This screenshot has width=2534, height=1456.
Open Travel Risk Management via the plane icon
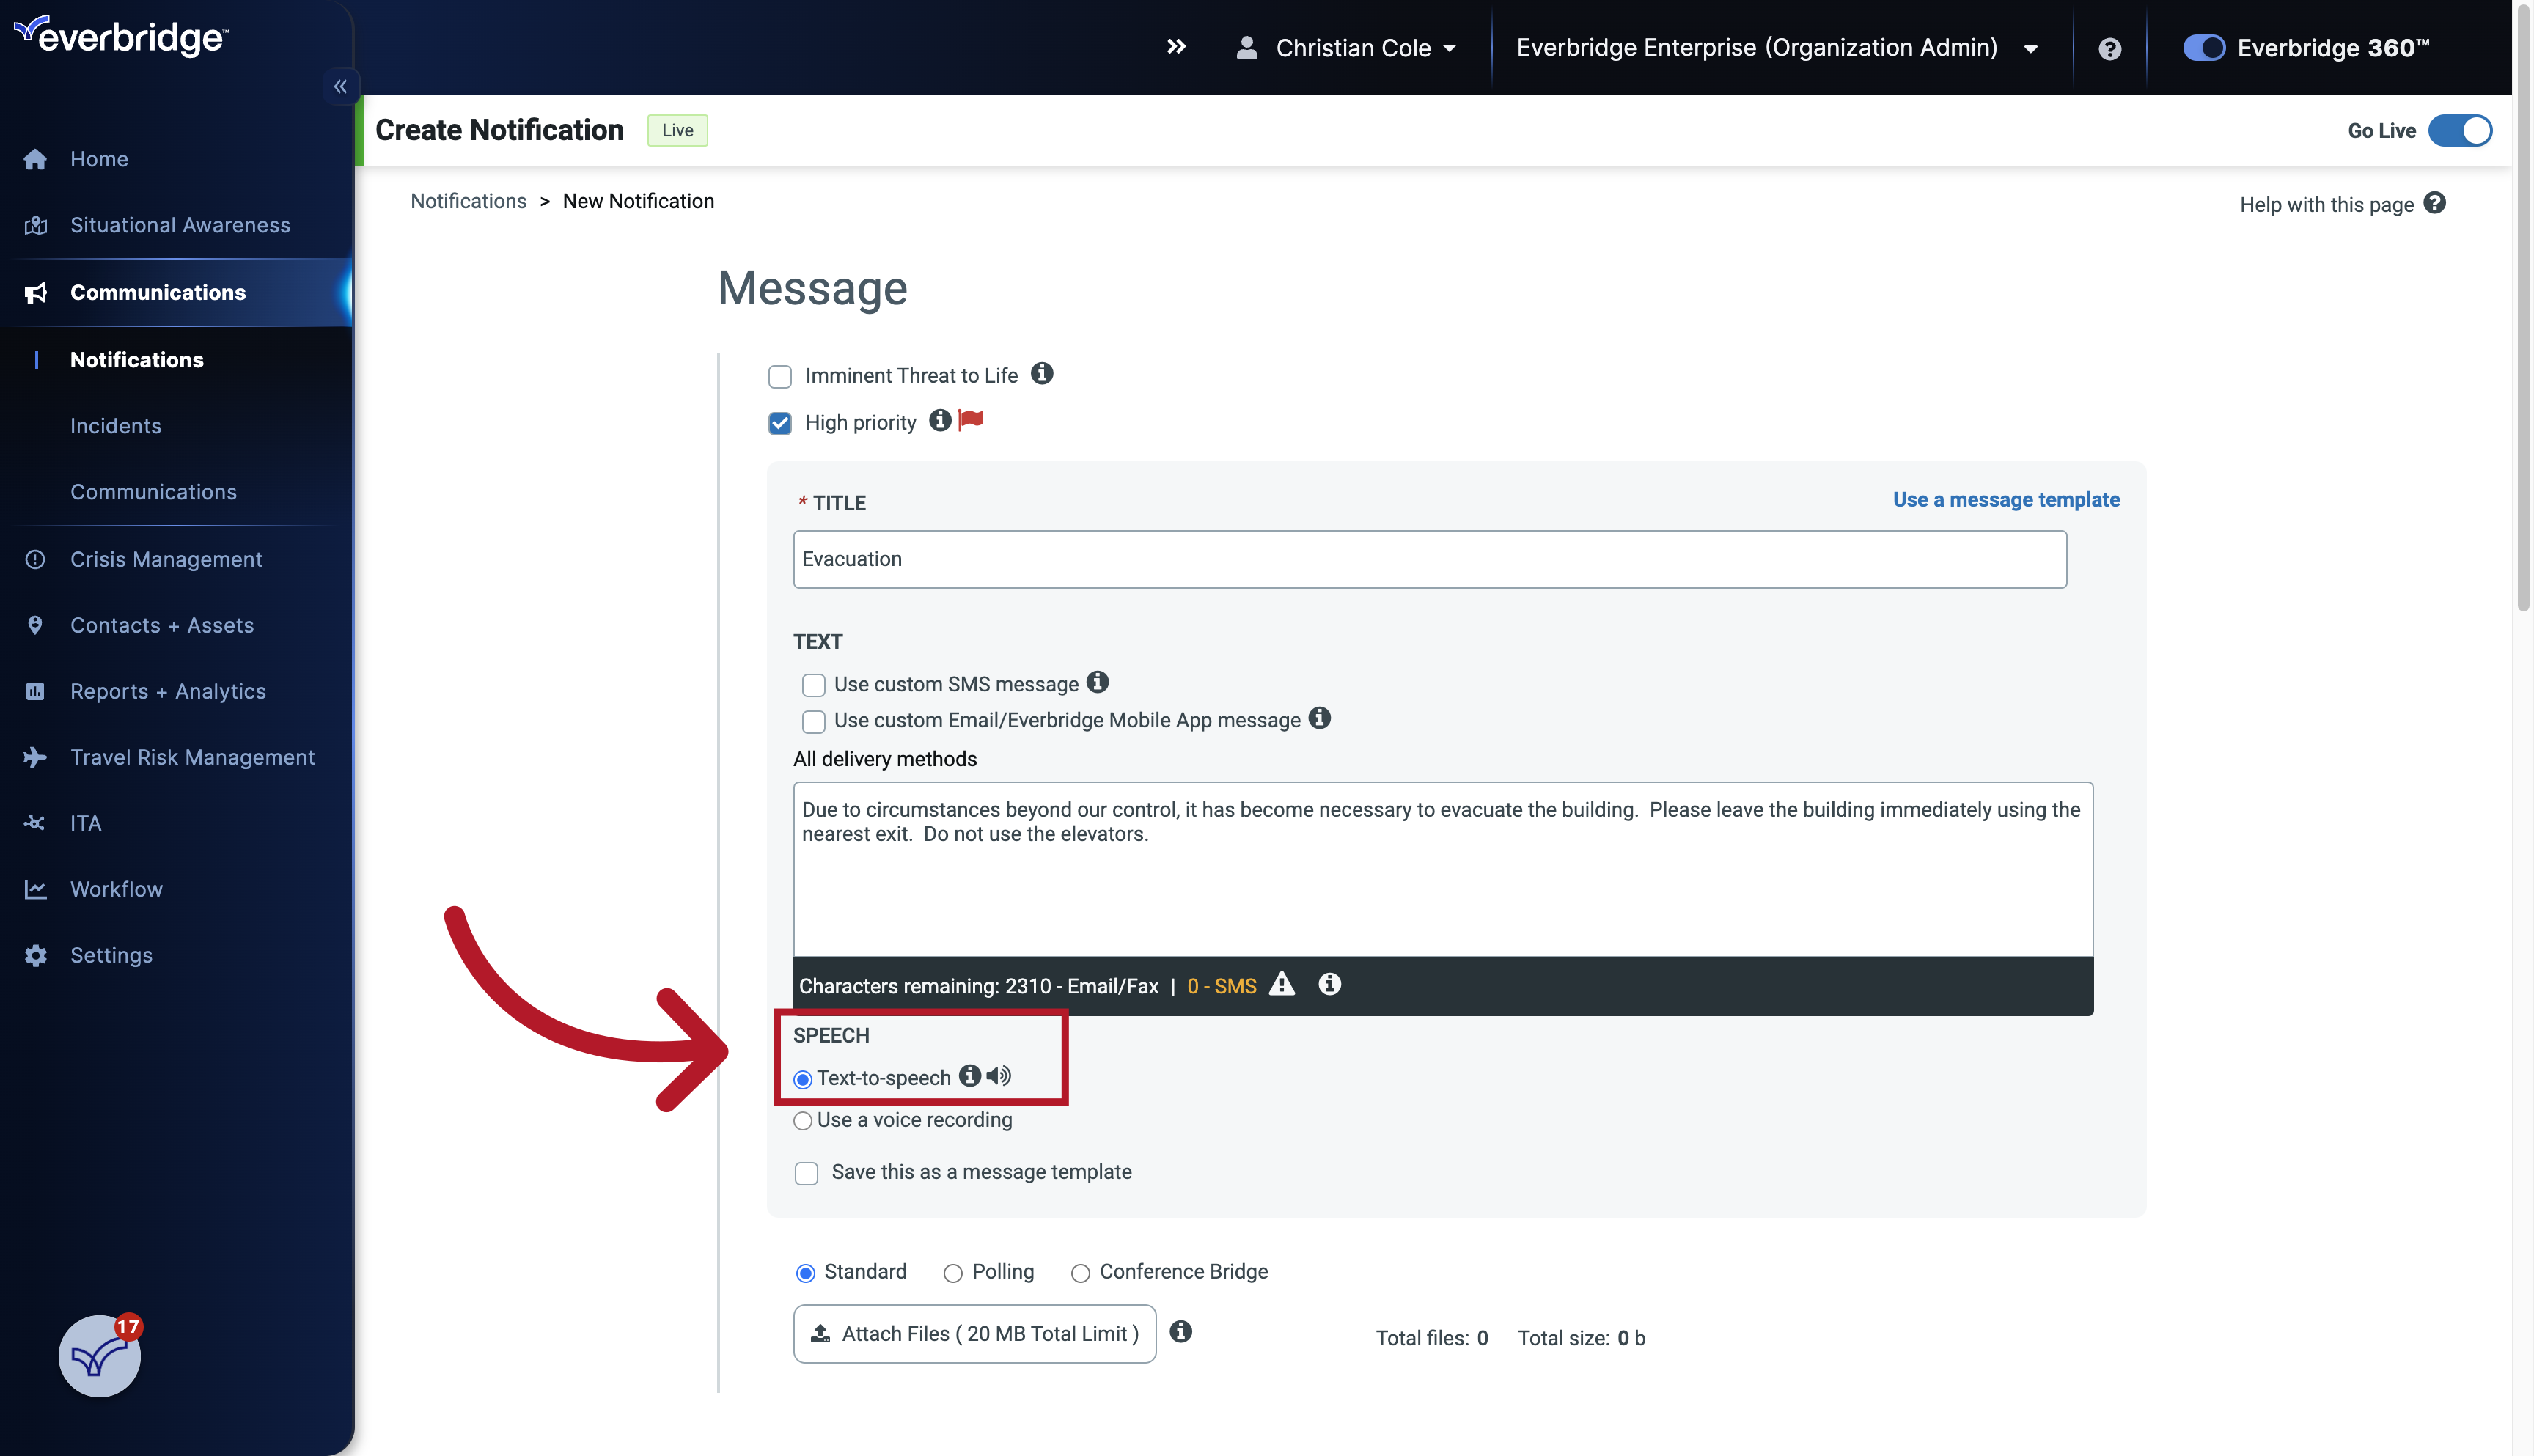pos(35,757)
